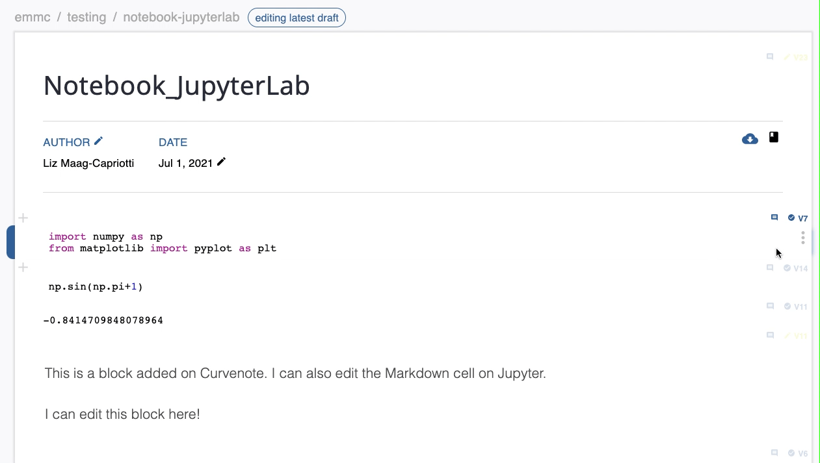820x463 pixels.
Task: Click the cloud download icon
Action: click(x=750, y=139)
